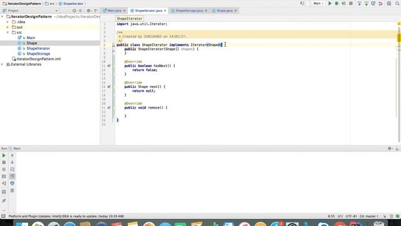Fold the ShapeIterator class declaration
This screenshot has width=401, height=226.
point(114,45)
